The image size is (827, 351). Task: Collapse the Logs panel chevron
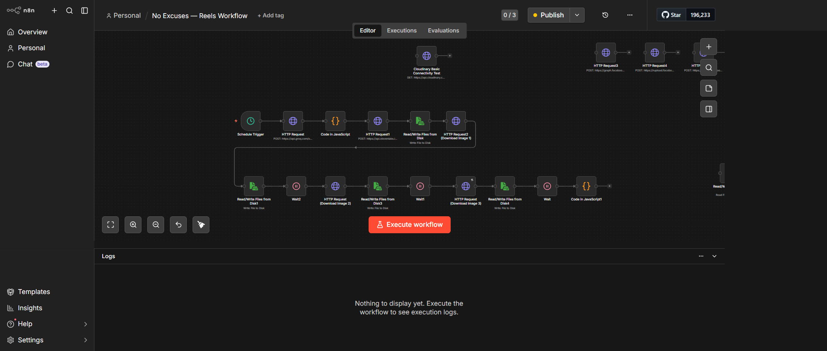click(715, 256)
